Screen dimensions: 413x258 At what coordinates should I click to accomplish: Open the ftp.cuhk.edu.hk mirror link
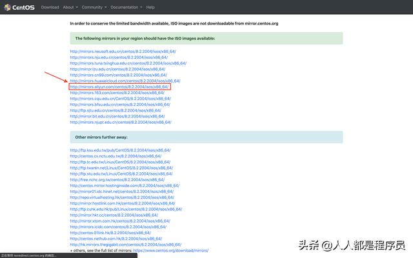click(126, 209)
